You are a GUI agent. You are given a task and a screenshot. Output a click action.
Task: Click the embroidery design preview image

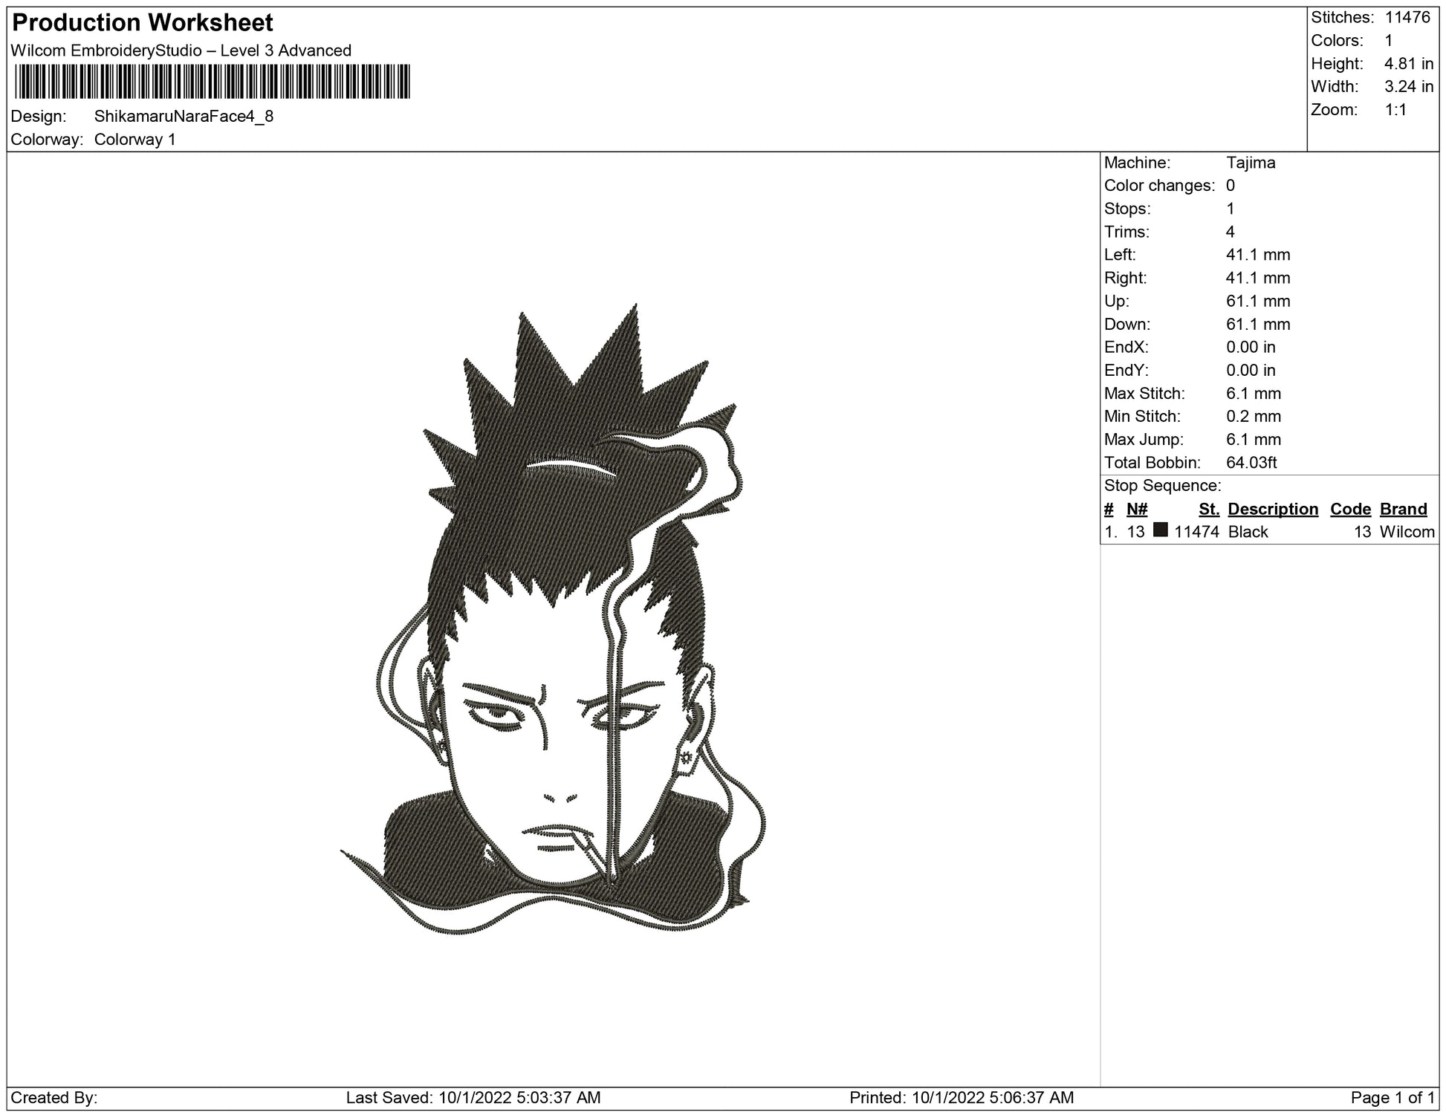[553, 620]
